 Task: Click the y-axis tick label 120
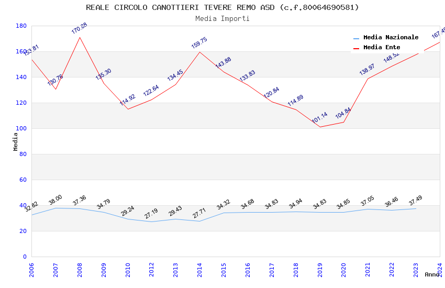pyautogui.click(x=21, y=103)
